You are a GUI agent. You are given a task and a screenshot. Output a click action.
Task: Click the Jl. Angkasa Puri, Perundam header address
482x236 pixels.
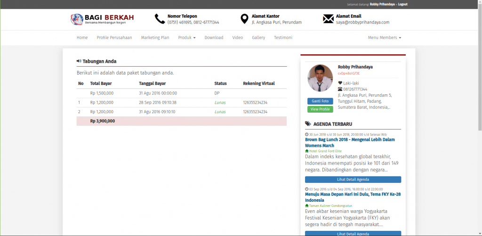pos(277,23)
